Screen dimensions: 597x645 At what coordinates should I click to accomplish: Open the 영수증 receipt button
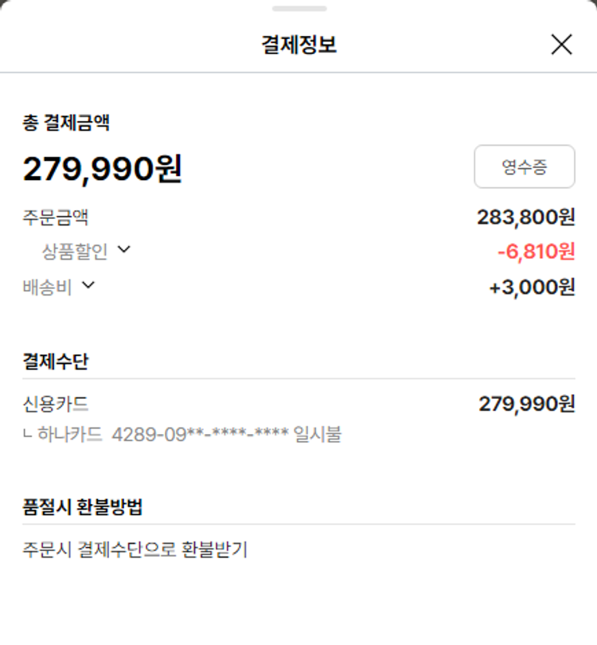tap(524, 166)
